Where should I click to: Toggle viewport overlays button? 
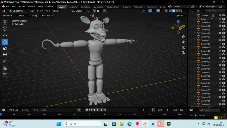click(158, 11)
